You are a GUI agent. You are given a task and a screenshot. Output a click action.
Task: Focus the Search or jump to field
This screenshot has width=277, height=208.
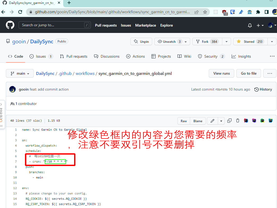55,25
